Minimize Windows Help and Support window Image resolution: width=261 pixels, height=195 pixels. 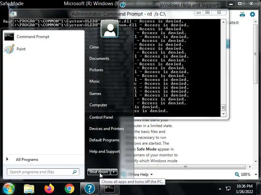[x=231, y=4]
